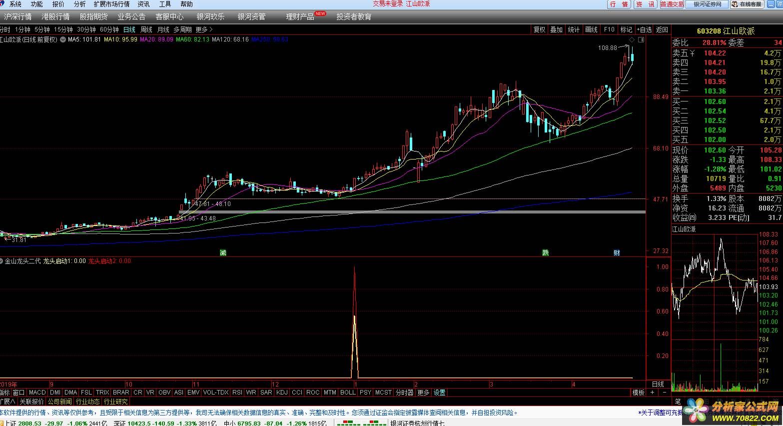783x426 pixels.
Task: Open the 模板 template selector
Action: click(x=638, y=392)
